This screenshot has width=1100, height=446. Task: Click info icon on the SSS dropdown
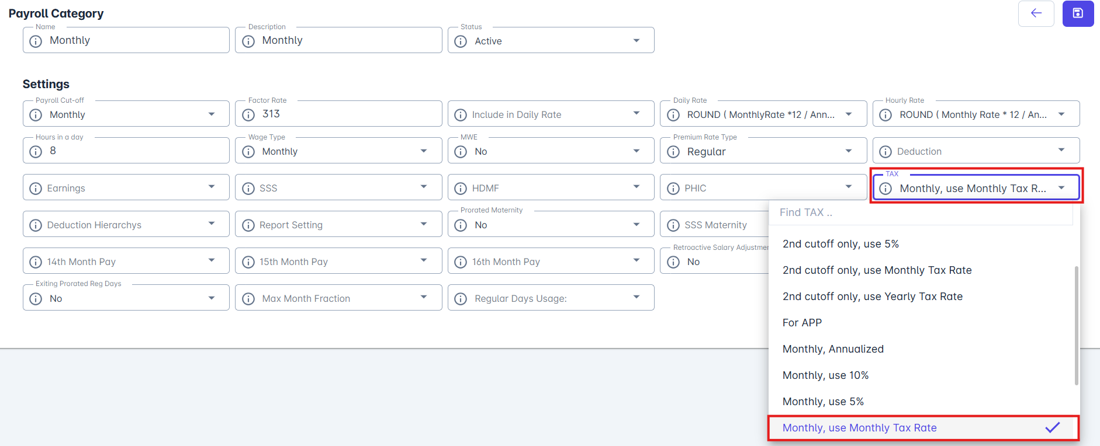[x=248, y=188]
